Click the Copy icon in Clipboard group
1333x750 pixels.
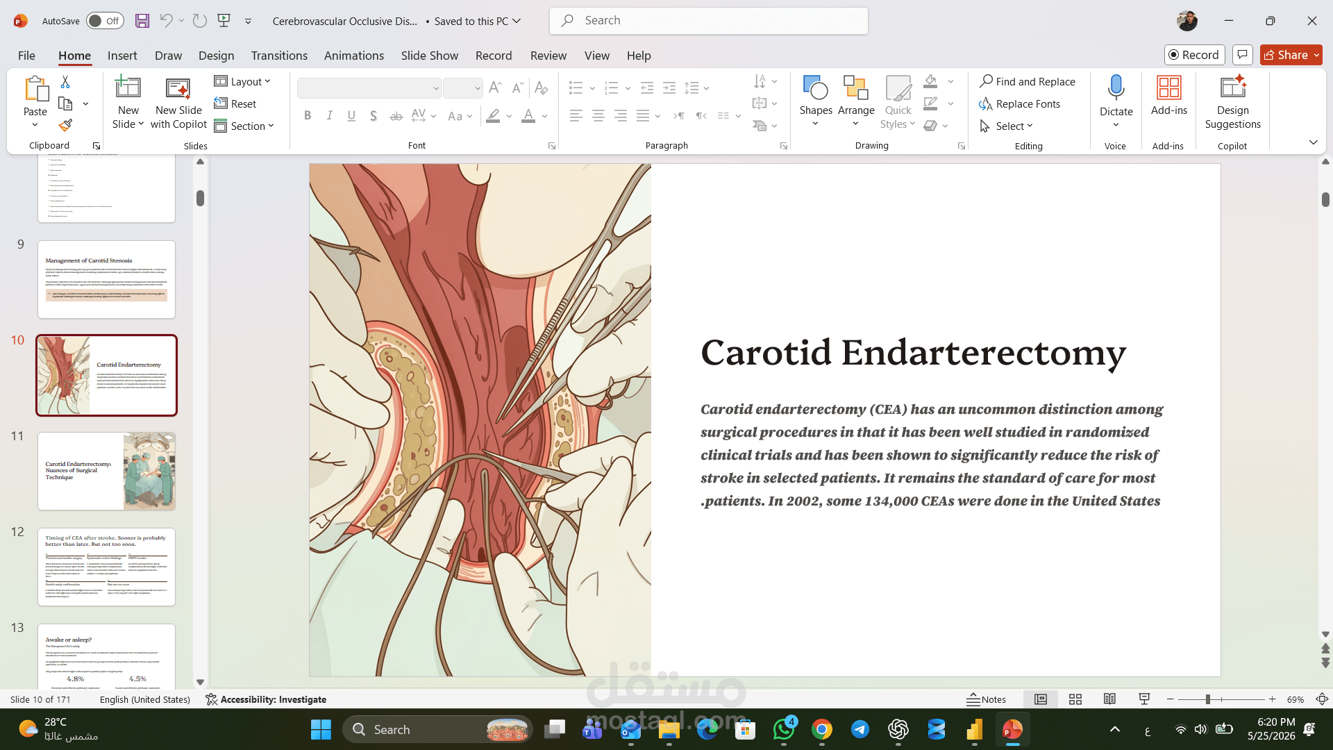pos(65,103)
